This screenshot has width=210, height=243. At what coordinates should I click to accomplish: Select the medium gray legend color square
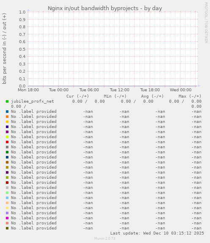click(7, 147)
